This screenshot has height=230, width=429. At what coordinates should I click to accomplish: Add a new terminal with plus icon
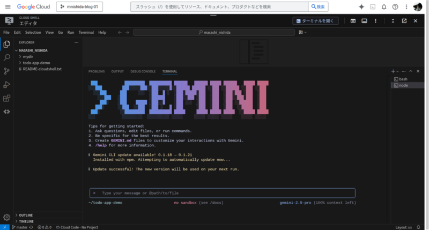tap(393, 71)
